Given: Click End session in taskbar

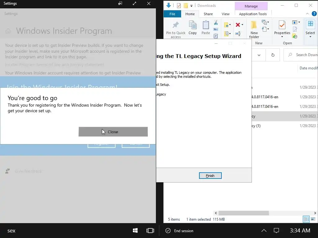Looking at the screenshot, I should 179,231.
